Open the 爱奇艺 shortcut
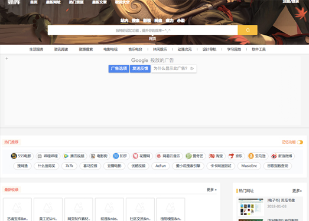Viewport: 309px width, 221px height. (196, 156)
